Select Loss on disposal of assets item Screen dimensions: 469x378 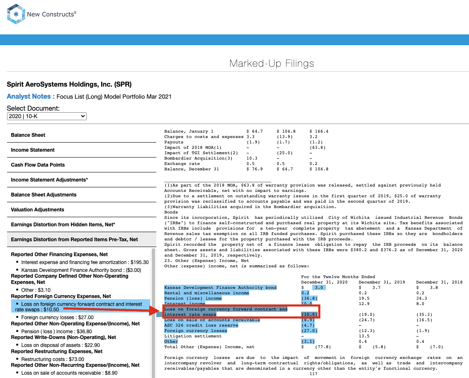coord(61,345)
